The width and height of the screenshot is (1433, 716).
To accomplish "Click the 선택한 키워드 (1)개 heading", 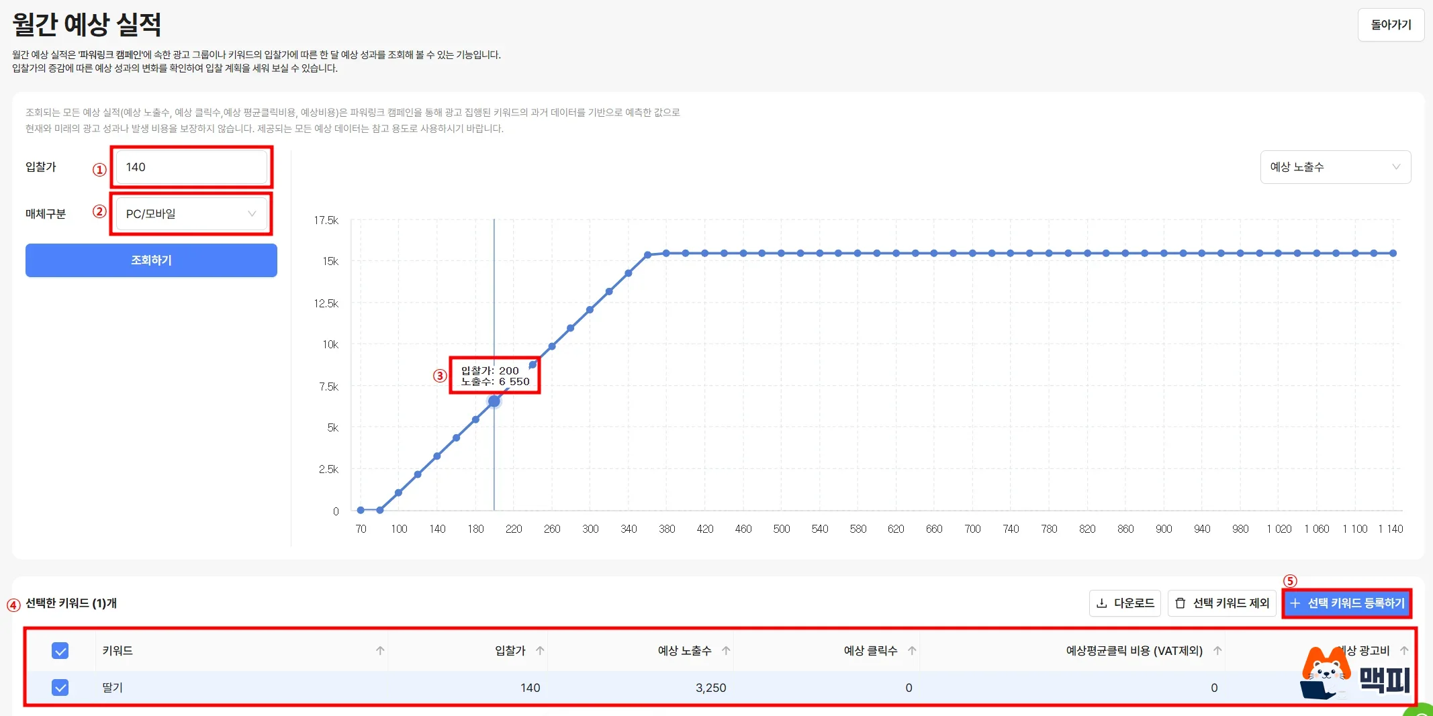I will 71,603.
